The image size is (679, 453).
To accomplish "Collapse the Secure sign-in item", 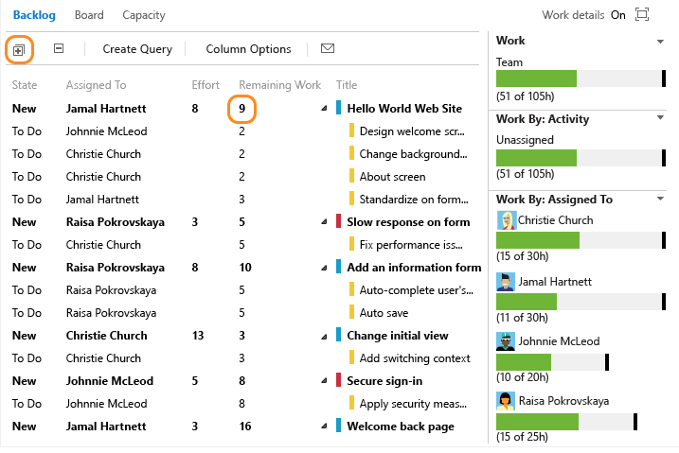I will click(324, 381).
